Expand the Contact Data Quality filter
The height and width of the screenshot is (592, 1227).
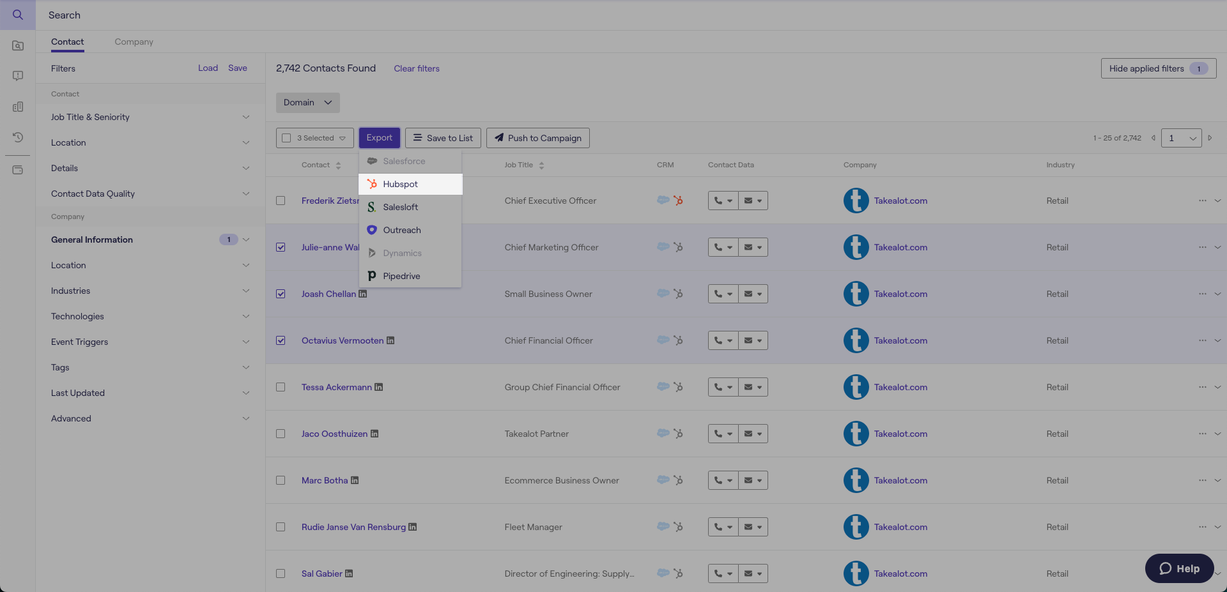click(x=150, y=194)
